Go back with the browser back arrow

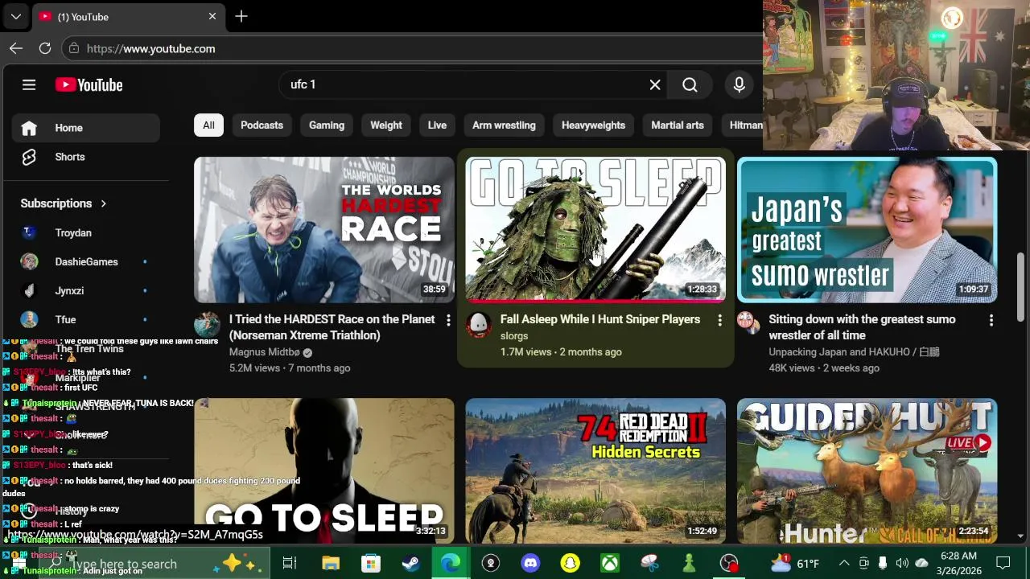(x=16, y=48)
